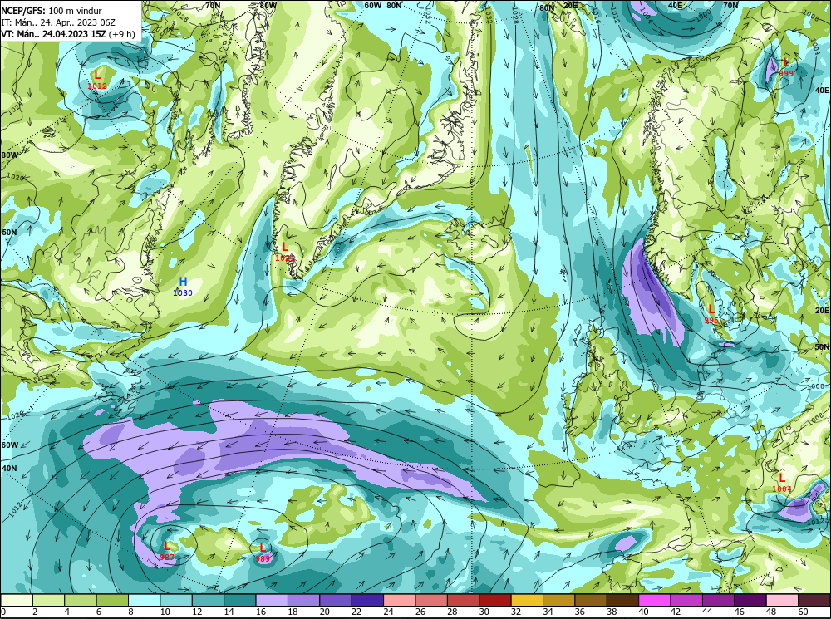Click the 'VT: Mán.. 24.04.2023 15Z (+9 h)' line
831x619 pixels.
68,34
